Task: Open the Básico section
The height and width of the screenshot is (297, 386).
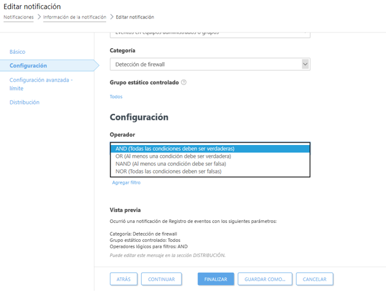Action: pos(18,52)
